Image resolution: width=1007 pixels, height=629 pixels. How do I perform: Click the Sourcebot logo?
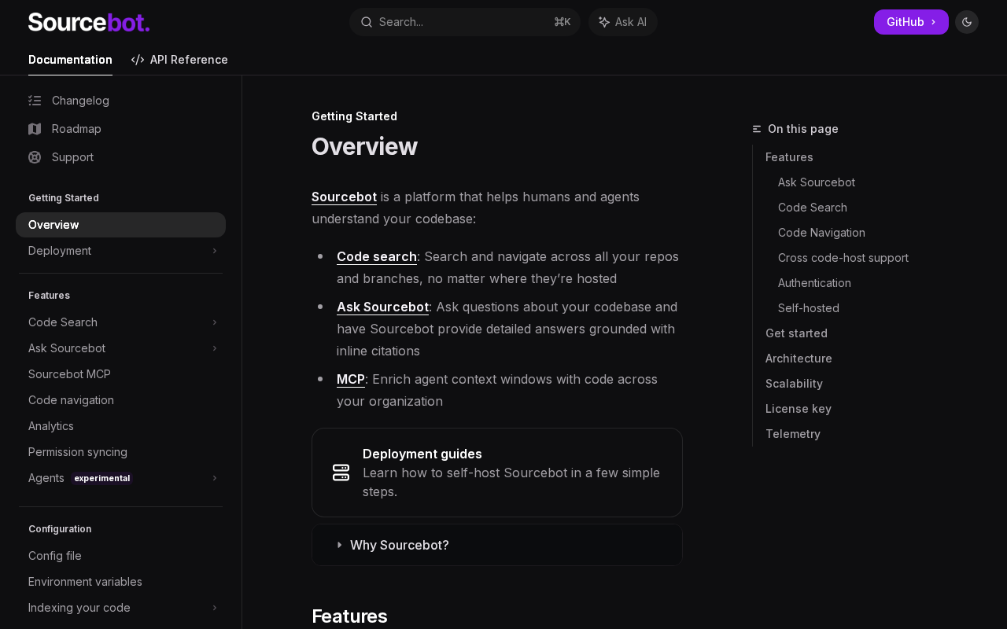89,22
